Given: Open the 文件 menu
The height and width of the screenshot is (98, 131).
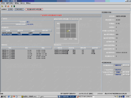Looking at the screenshot, I should tap(3, 3).
